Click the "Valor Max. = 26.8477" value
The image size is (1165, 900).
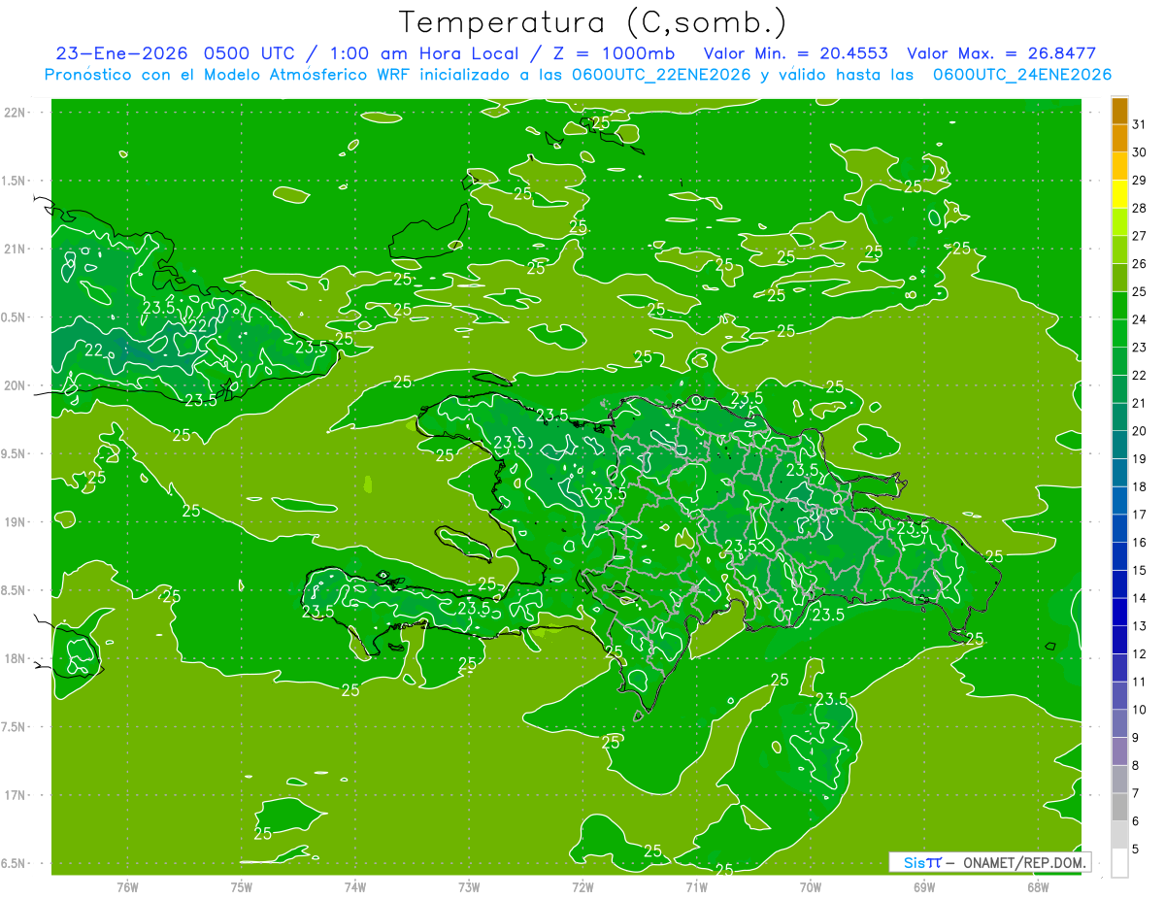(1002, 54)
